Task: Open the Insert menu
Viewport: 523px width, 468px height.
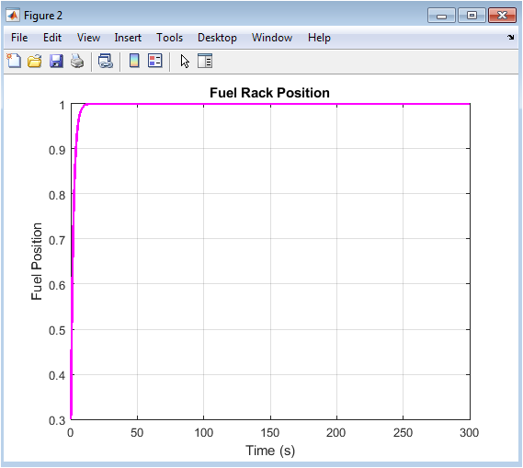Action: click(x=128, y=38)
